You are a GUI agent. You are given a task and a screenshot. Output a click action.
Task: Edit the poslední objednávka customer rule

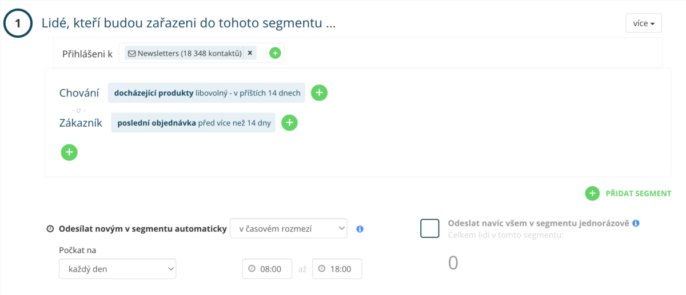[193, 123]
